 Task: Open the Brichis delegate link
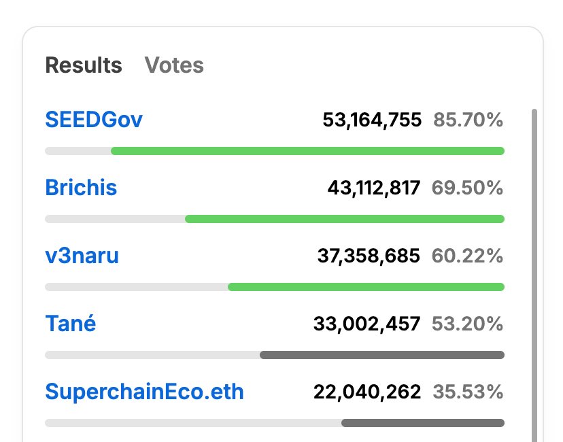pyautogui.click(x=81, y=188)
